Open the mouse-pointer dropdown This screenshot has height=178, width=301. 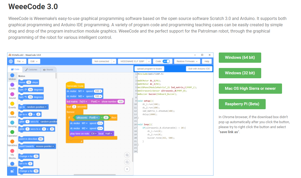point(45,146)
